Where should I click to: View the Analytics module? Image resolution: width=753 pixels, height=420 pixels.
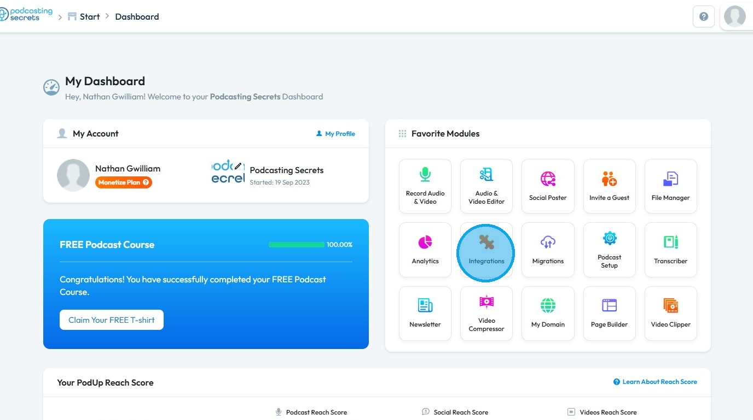click(x=425, y=250)
